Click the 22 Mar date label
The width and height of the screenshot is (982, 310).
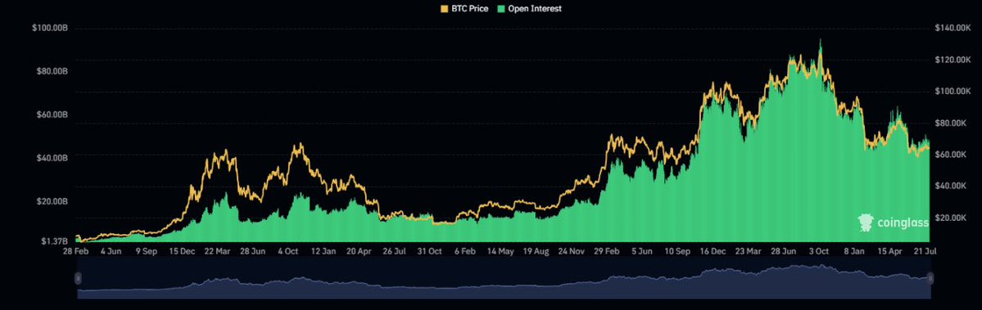tap(218, 251)
